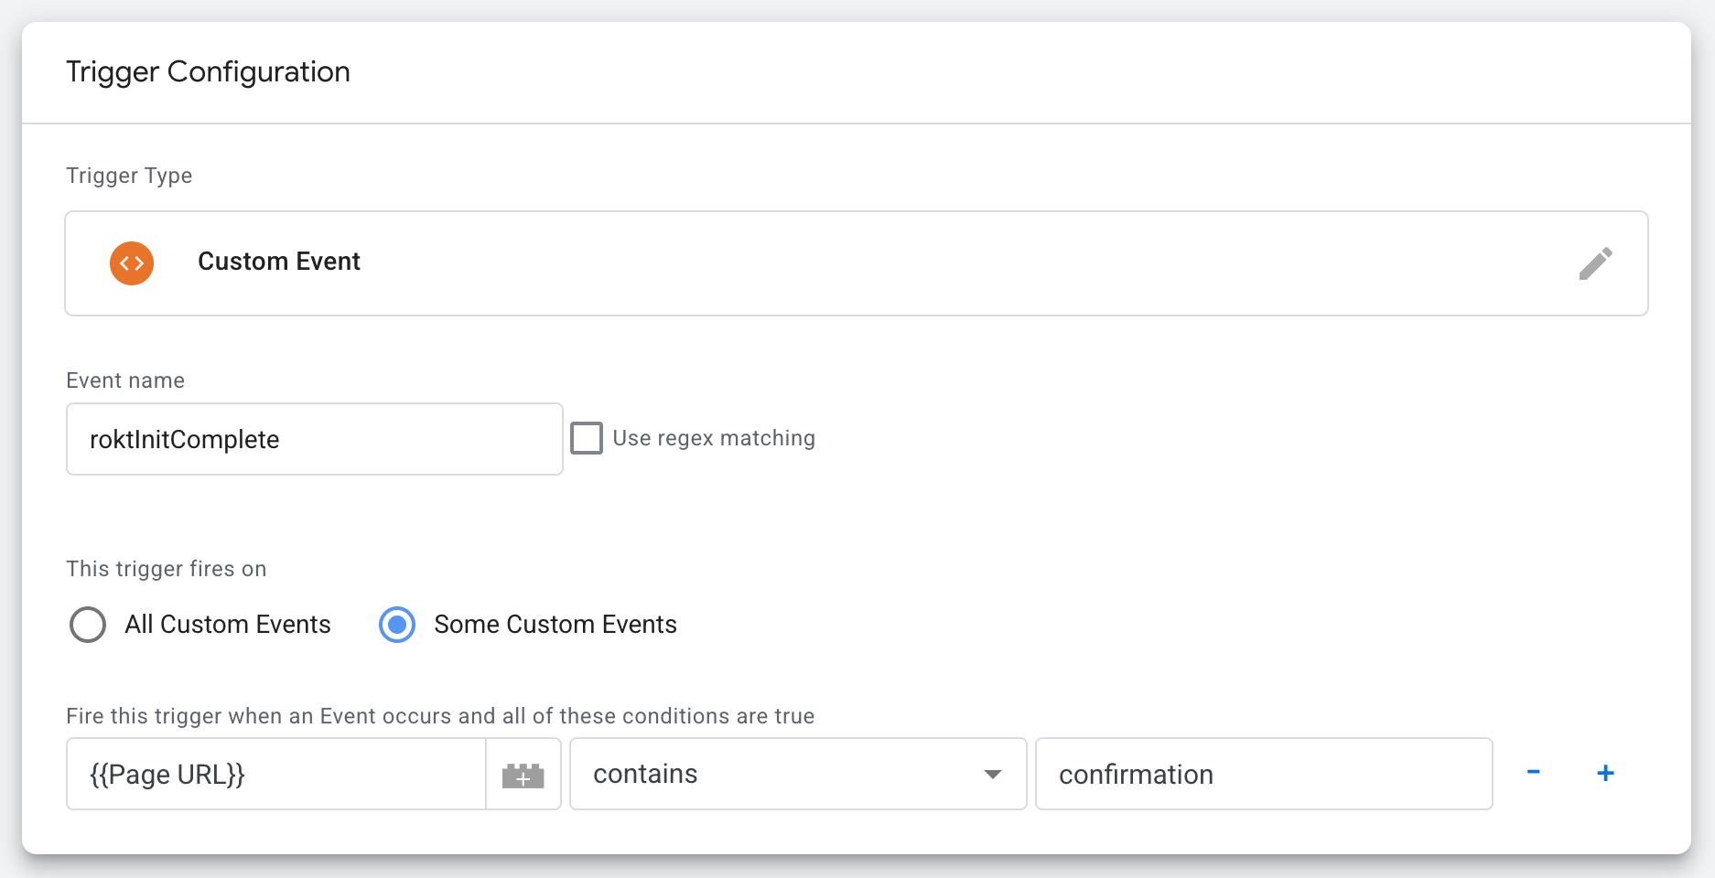Click the Trigger Configuration header
1715x878 pixels.
click(208, 71)
